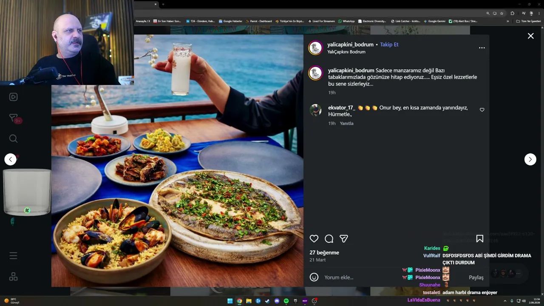Viewport: 544px width, 306px height.
Task: Open the YalıÇapkını Bodrum location link
Action: 346,52
